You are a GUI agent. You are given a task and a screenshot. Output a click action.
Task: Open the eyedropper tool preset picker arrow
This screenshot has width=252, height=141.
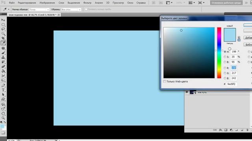9,9
